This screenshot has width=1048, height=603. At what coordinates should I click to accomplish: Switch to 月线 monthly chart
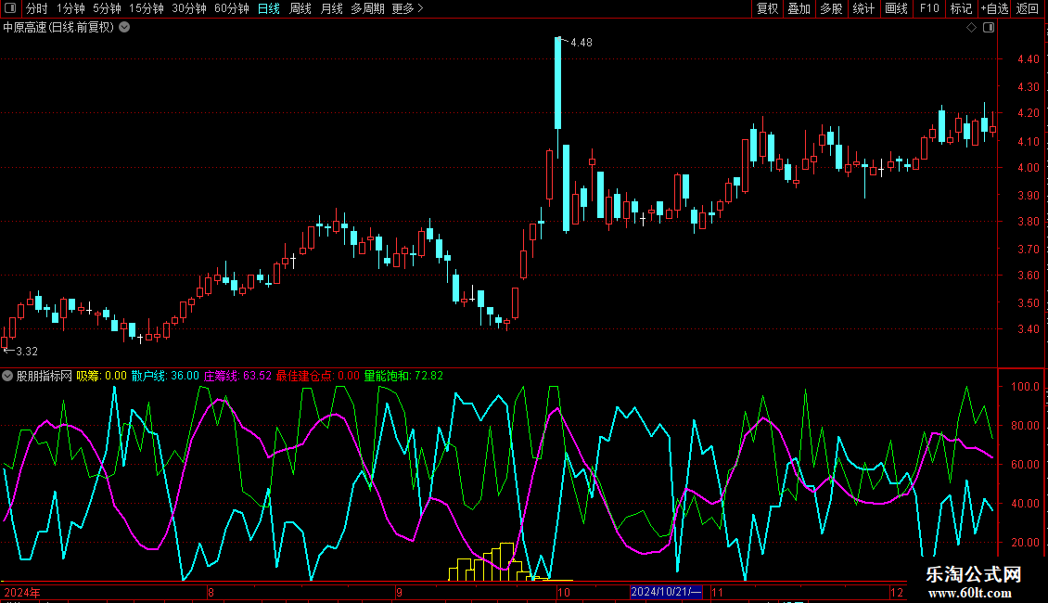click(331, 8)
